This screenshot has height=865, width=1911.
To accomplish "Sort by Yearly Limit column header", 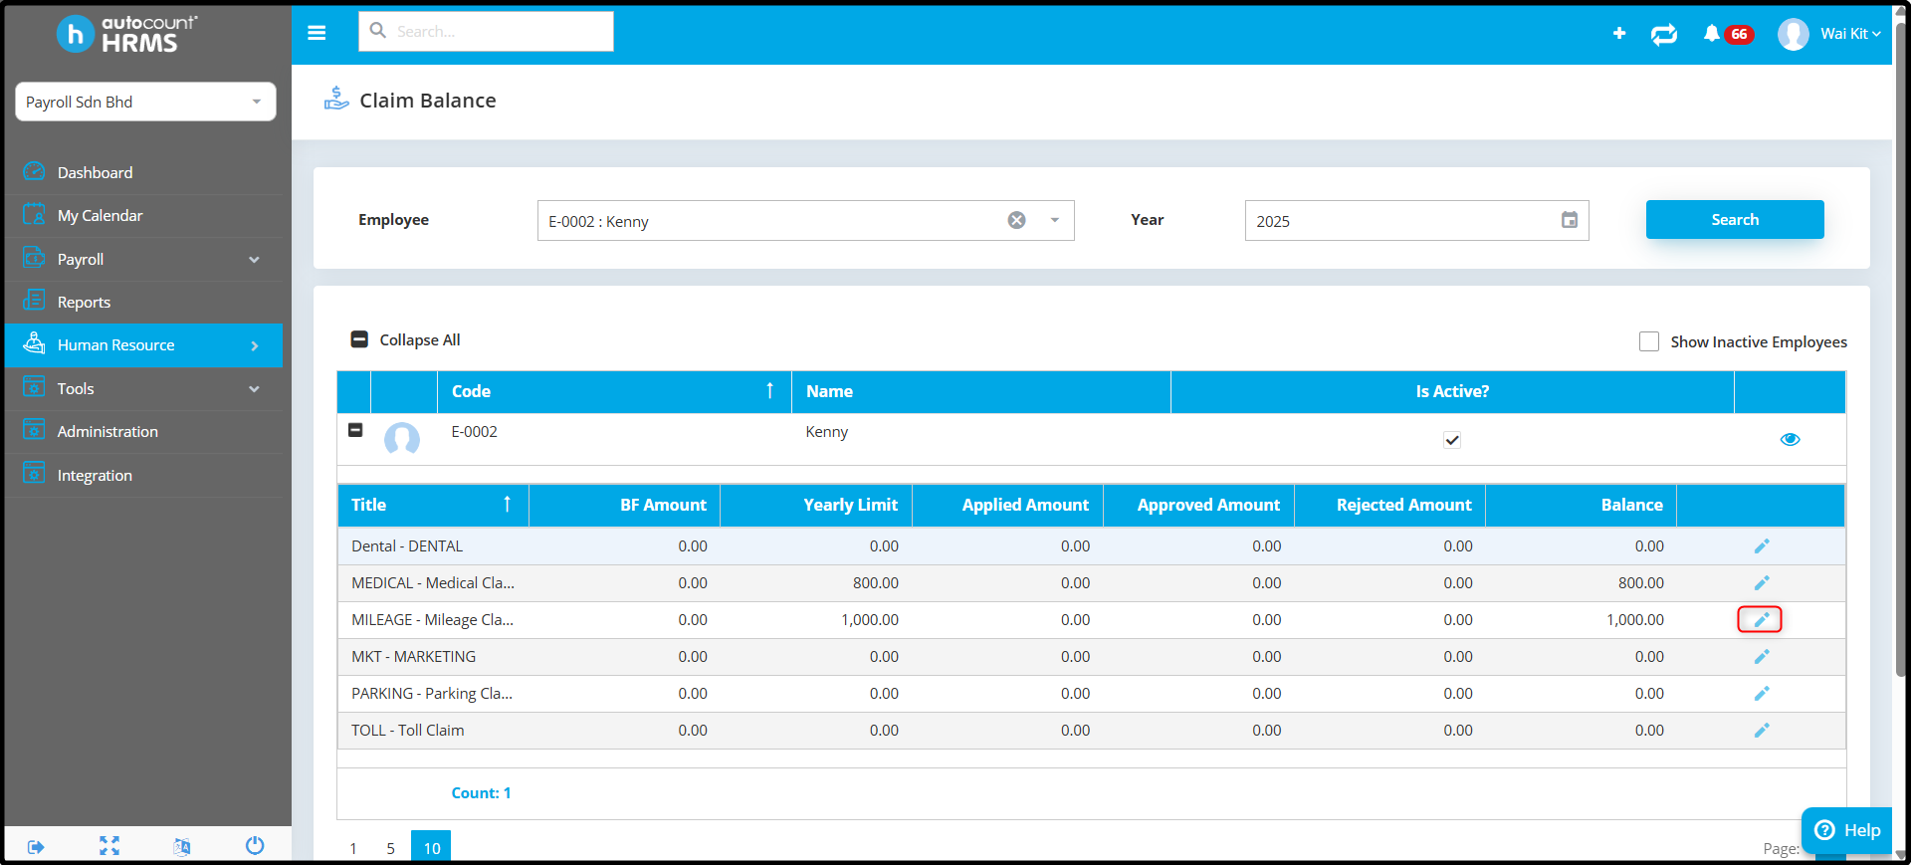I will pyautogui.click(x=816, y=505).
